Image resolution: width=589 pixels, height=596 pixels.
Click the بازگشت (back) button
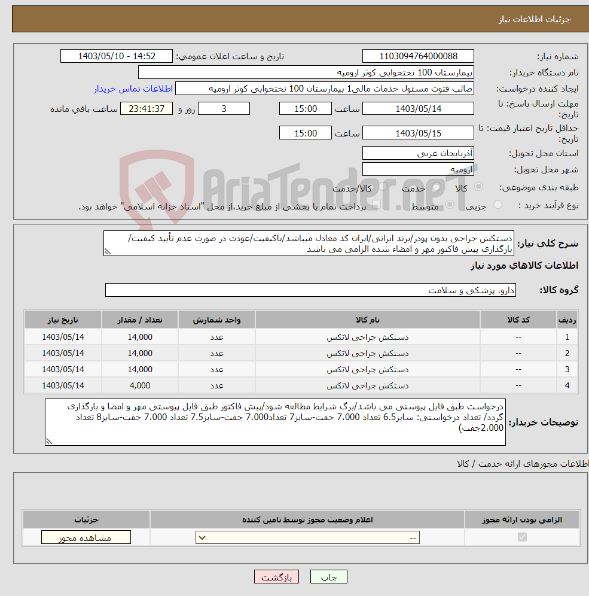(x=276, y=577)
